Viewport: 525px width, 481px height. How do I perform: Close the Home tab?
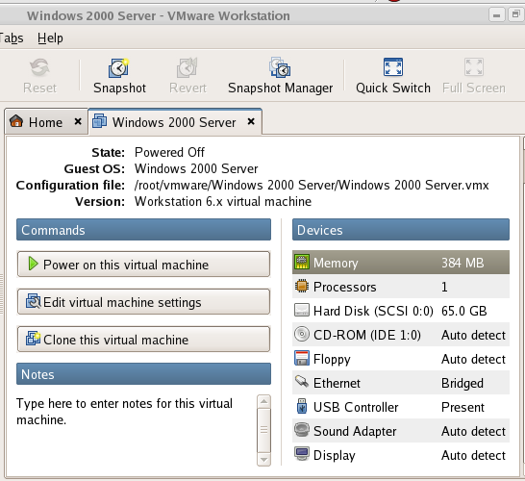coord(78,121)
